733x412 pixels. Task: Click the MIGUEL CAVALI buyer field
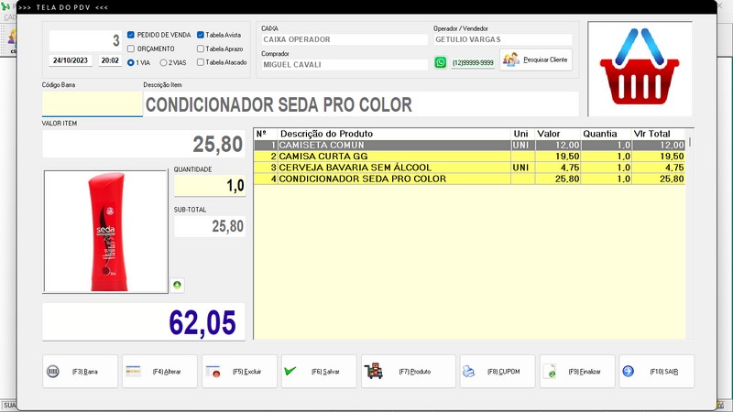(345, 65)
